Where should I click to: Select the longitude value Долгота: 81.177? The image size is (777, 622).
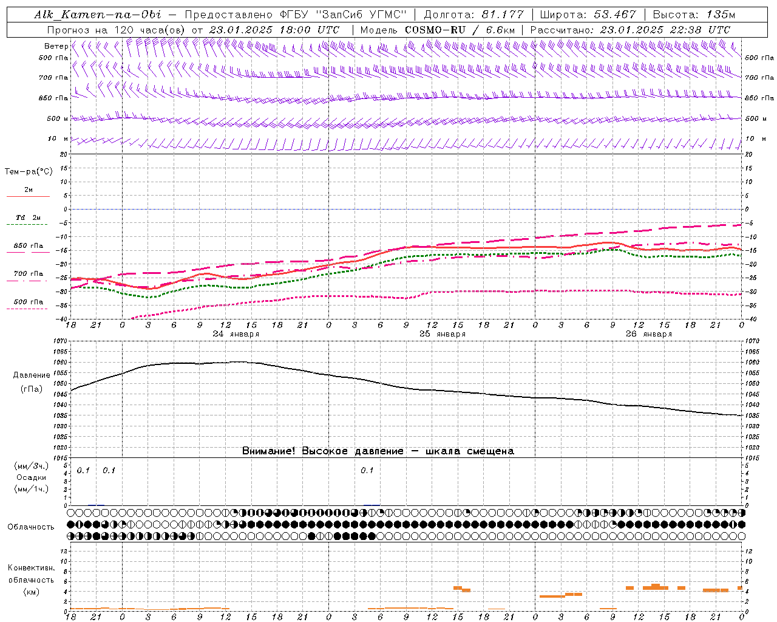click(x=475, y=15)
